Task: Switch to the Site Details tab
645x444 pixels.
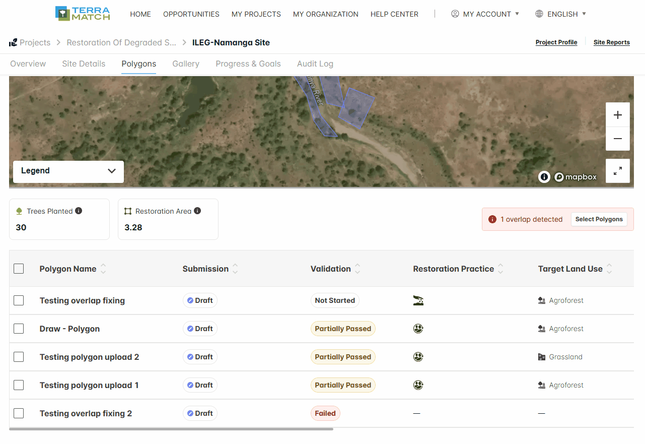Action: click(84, 64)
